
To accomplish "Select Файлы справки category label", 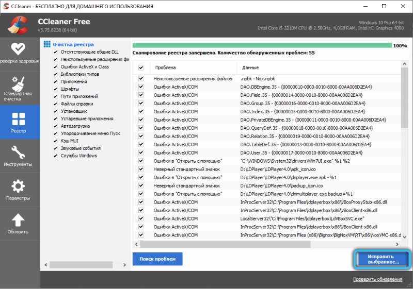I will pos(76,104).
